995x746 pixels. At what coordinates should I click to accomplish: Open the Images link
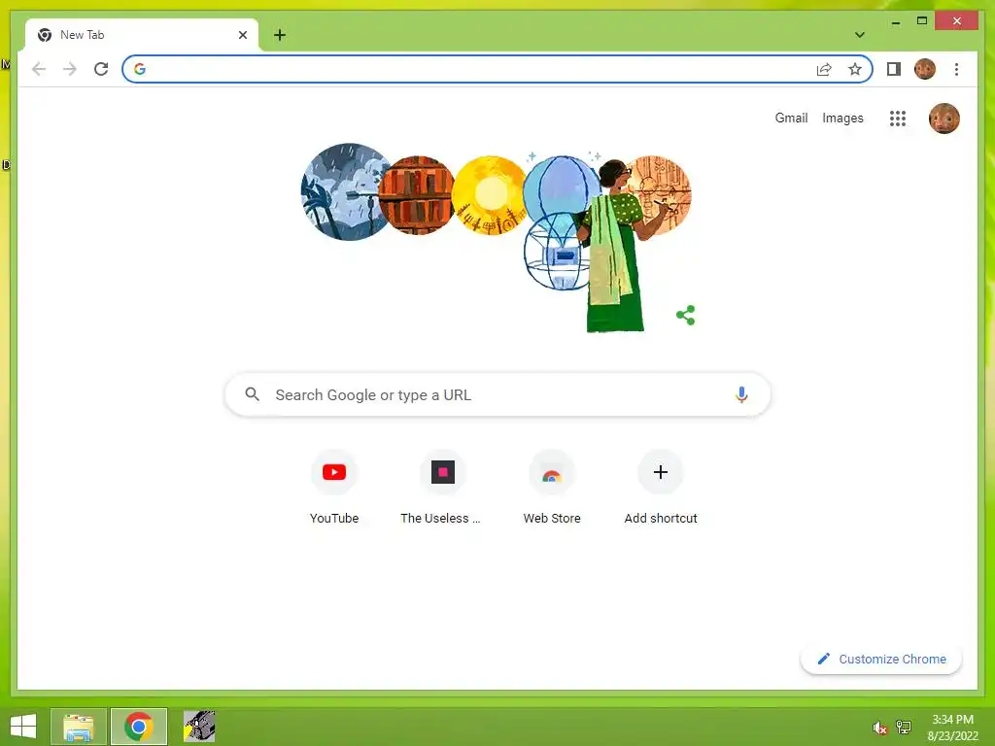tap(842, 118)
